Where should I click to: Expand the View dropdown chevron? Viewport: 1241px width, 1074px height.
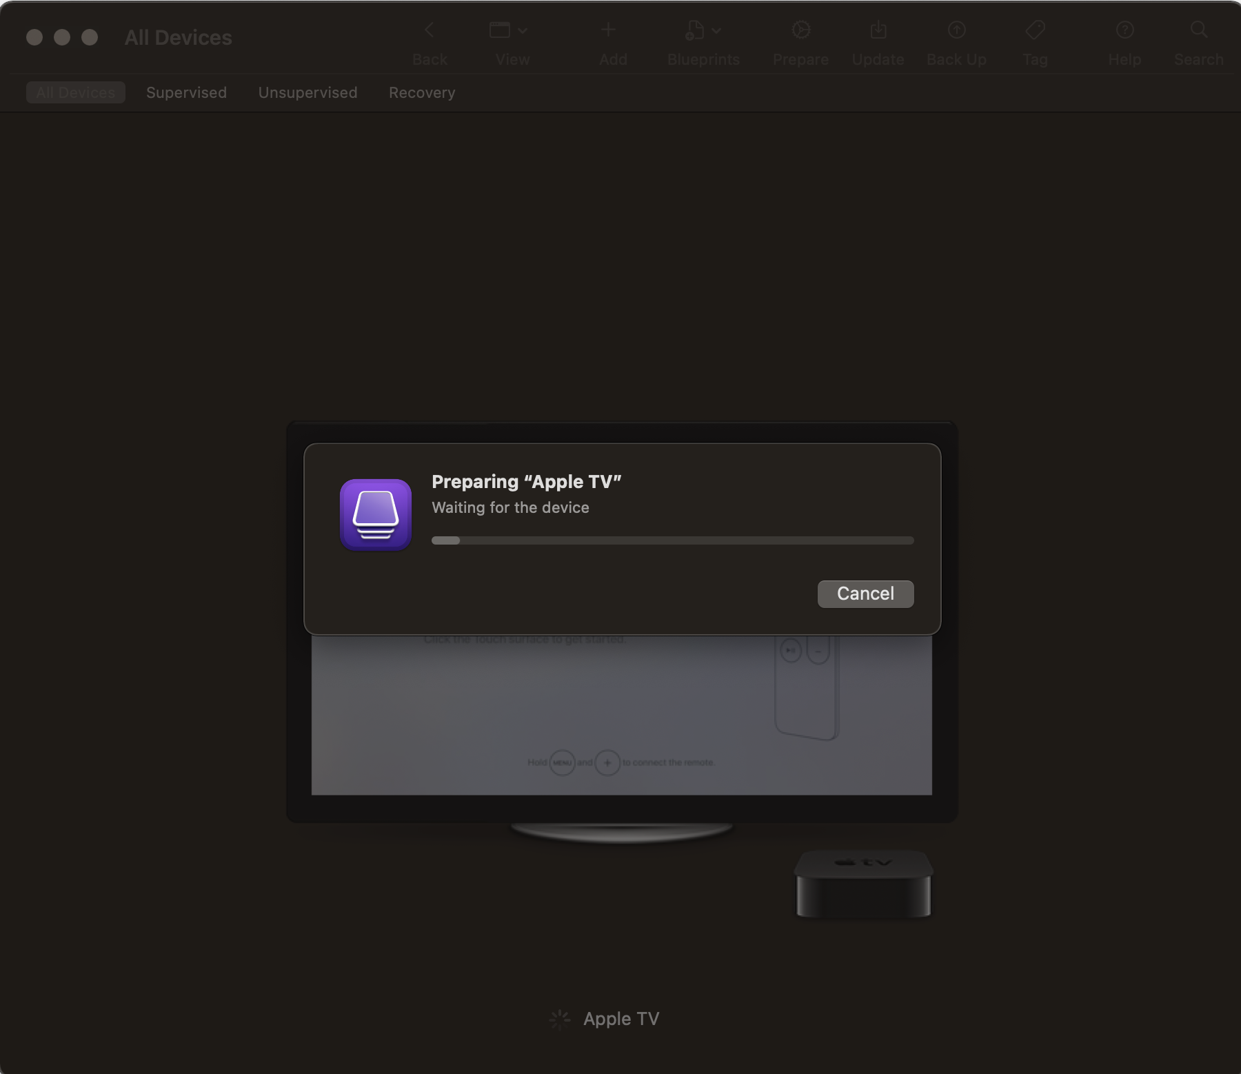coord(523,30)
